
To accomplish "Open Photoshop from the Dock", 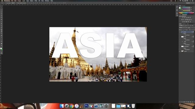I will click(87, 106).
